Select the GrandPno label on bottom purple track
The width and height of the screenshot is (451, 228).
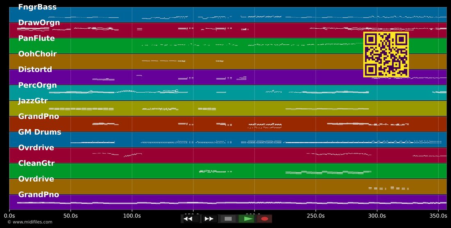point(39,195)
